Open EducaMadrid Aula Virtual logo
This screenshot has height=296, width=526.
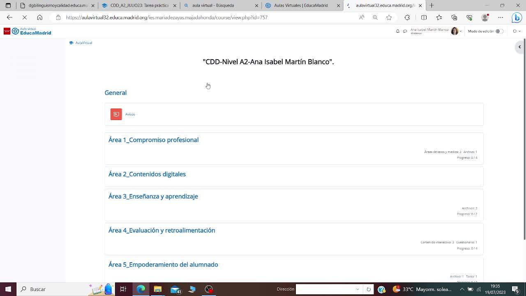pos(28,31)
